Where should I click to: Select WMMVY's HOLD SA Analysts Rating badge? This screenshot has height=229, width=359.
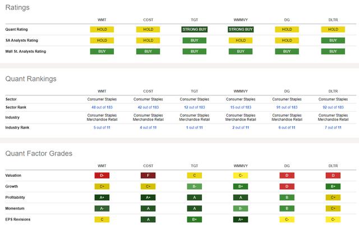click(x=241, y=40)
